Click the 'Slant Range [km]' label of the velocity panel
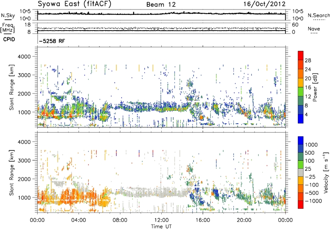 point(12,173)
